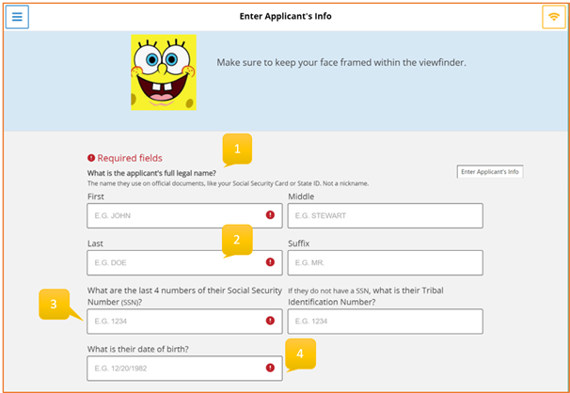Open the hamburger menu
Image resolution: width=570 pixels, height=393 pixels.
click(x=17, y=17)
